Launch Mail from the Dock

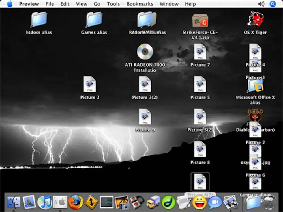click(x=29, y=202)
